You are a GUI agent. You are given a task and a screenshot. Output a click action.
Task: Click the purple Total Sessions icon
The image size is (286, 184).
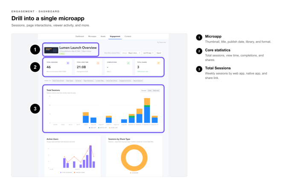(x=68, y=63)
